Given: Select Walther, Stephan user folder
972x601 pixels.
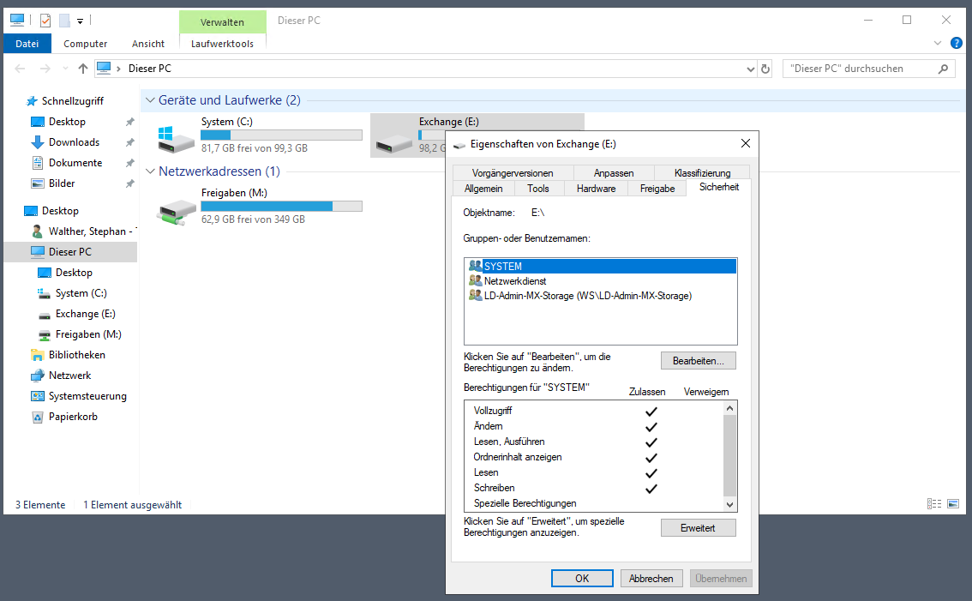Looking at the screenshot, I should coord(84,231).
